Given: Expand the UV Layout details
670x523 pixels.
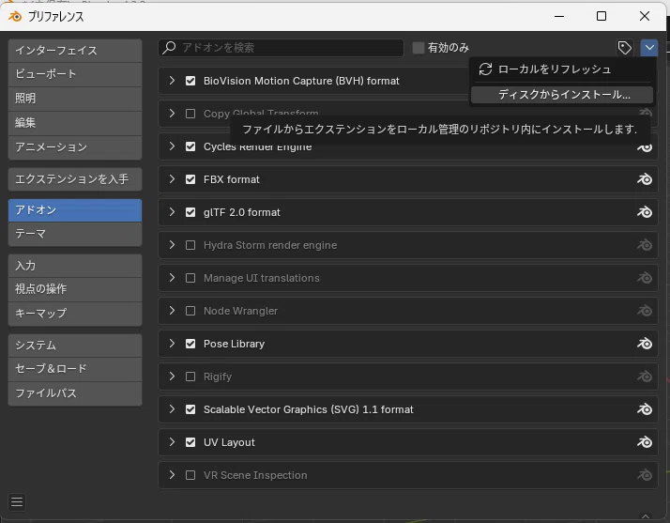Looking at the screenshot, I should point(172,441).
